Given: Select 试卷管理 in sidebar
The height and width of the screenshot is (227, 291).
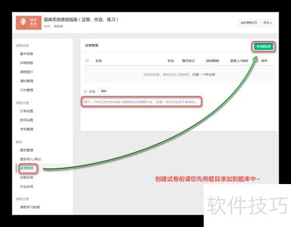Looking at the screenshot, I should coord(27,168).
